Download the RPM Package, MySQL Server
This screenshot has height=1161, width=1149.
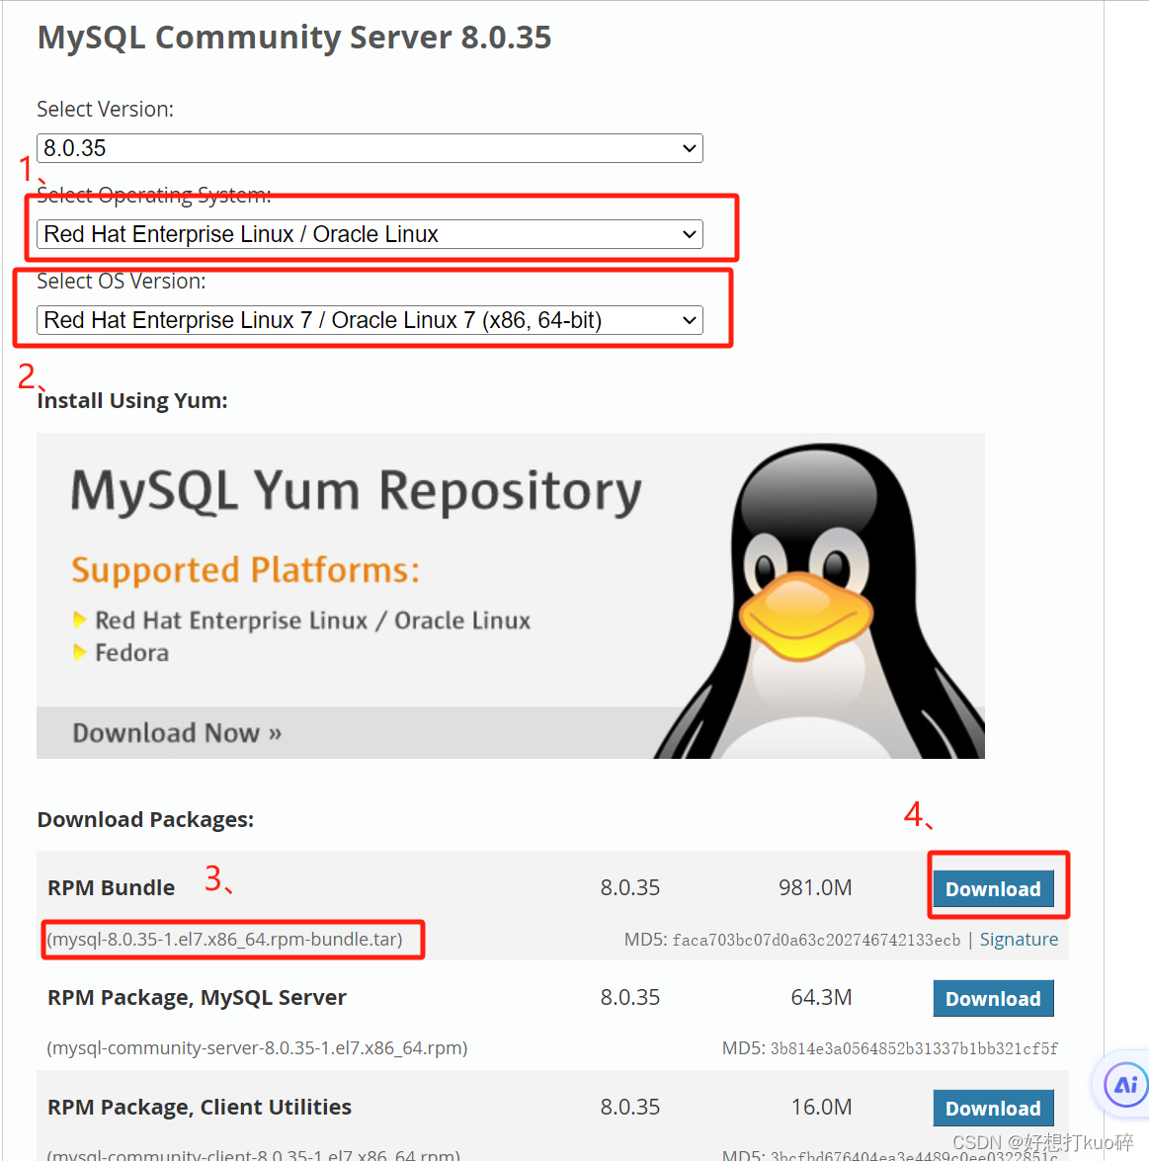pos(993,998)
